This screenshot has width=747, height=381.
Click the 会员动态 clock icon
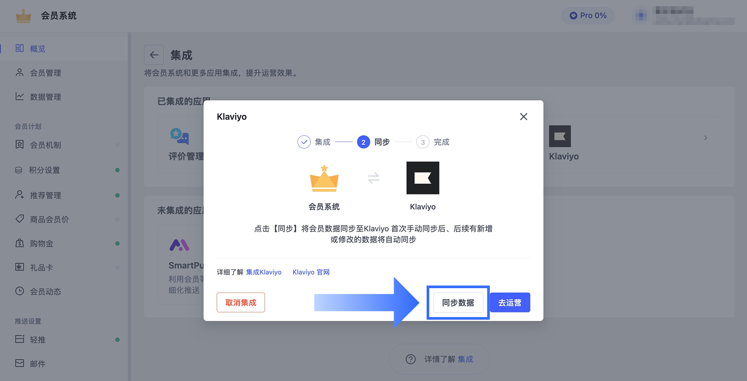(x=20, y=291)
